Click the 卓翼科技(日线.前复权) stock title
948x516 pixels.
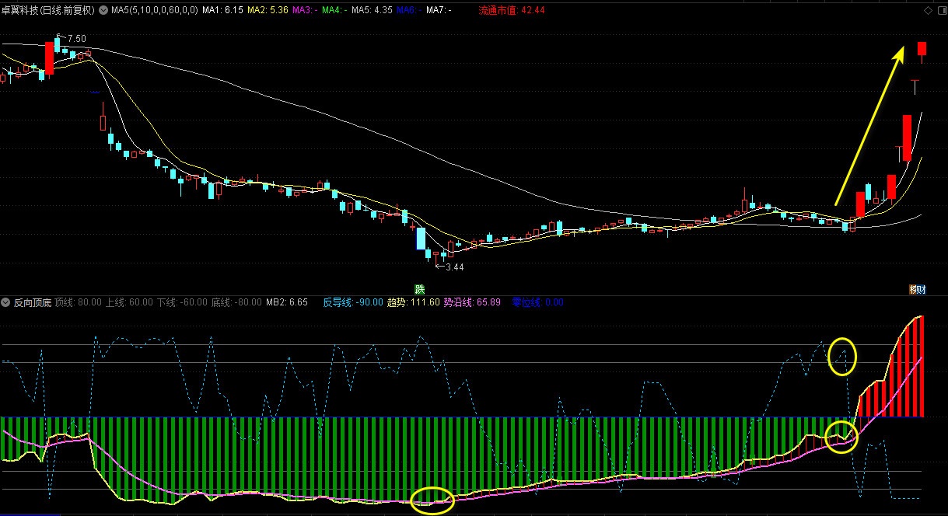(48, 11)
